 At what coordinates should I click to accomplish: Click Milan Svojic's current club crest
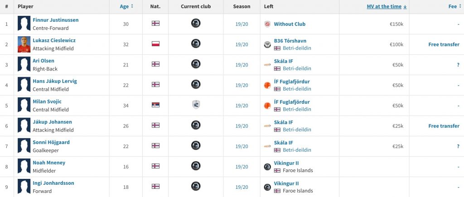click(196, 105)
